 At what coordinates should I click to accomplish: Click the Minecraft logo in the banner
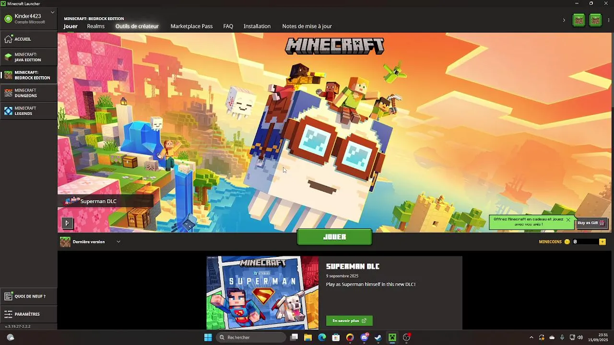(334, 46)
